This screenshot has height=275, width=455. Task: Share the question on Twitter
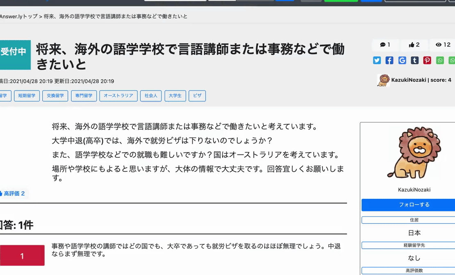(x=377, y=60)
